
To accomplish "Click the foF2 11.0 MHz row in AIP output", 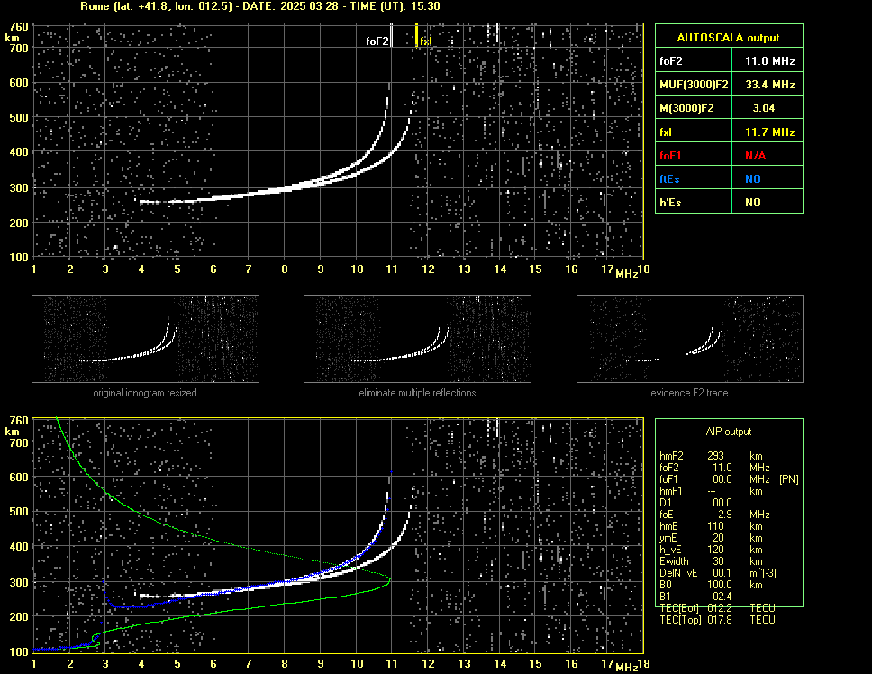I will [714, 468].
